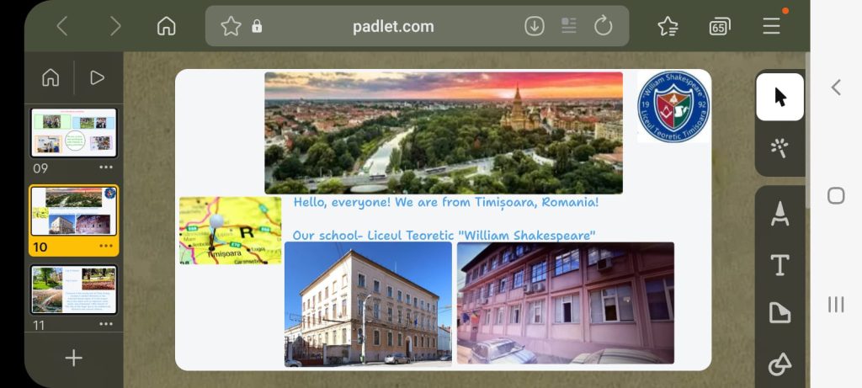
Task: Open the browser bookmarks list
Action: (x=668, y=26)
